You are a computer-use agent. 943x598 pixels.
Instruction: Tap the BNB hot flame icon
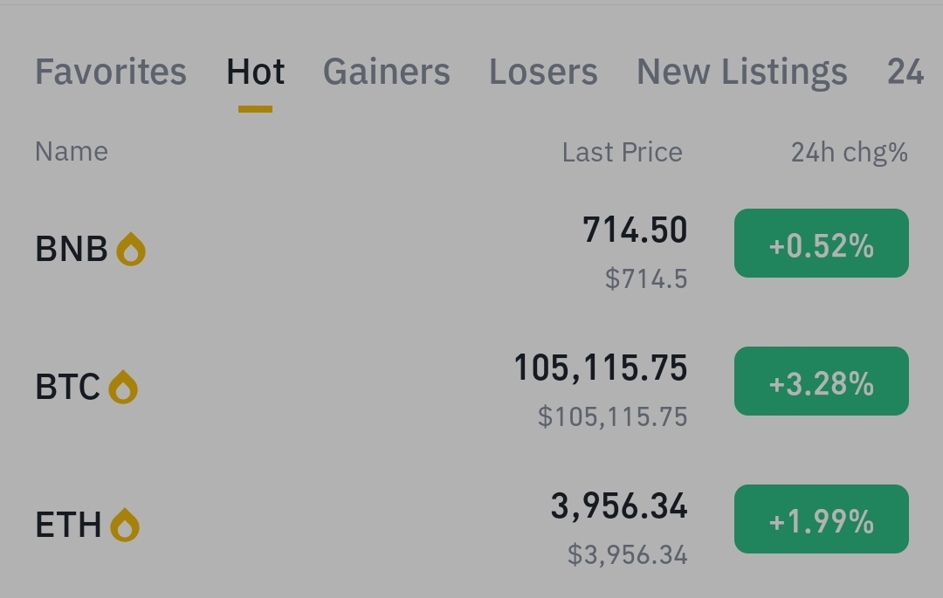coord(131,250)
